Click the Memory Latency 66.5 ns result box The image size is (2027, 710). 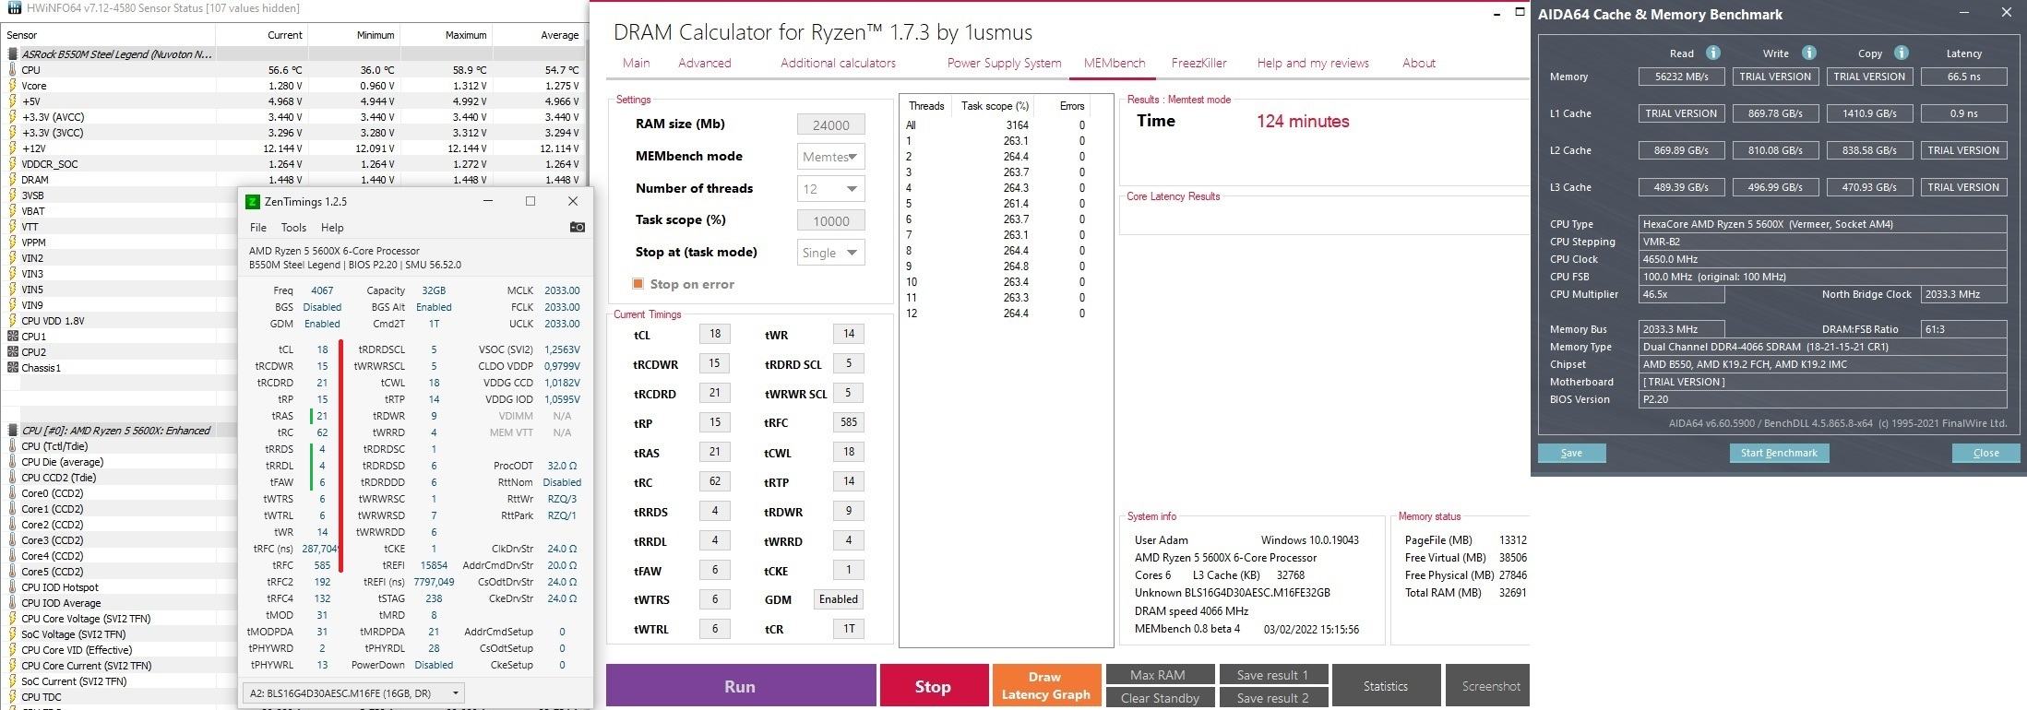pyautogui.click(x=1963, y=77)
